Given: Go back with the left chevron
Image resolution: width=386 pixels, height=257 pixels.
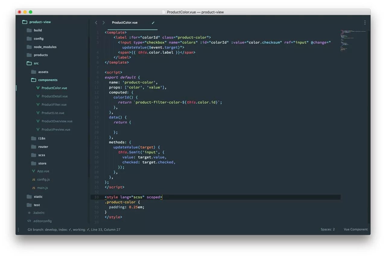Looking at the screenshot, I should pyautogui.click(x=96, y=23).
